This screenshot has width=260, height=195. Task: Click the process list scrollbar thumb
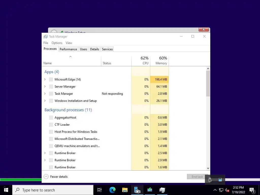pos(208,83)
